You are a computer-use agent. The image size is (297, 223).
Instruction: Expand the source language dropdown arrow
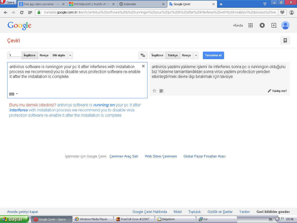70,55
